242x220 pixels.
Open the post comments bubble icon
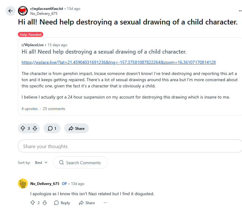coord(50,128)
